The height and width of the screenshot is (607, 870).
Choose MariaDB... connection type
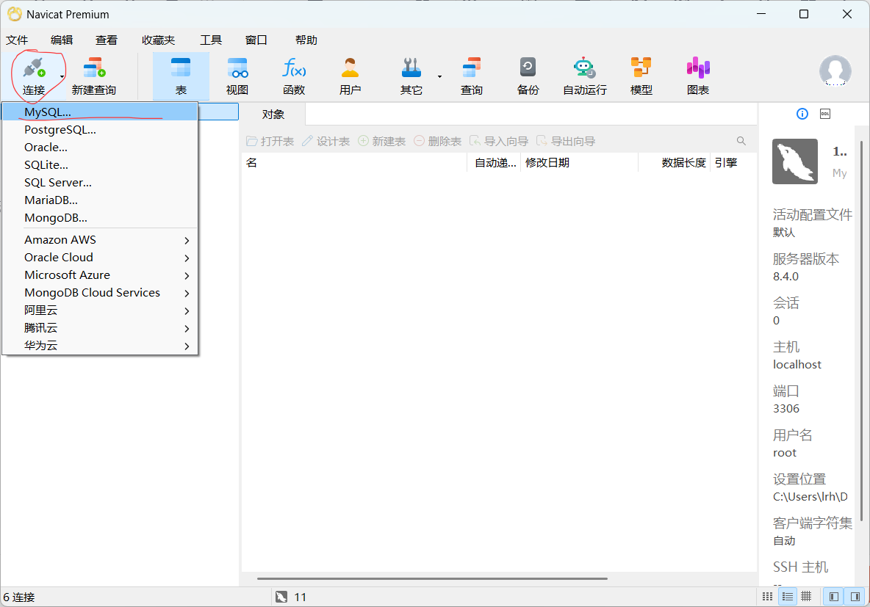(100, 200)
